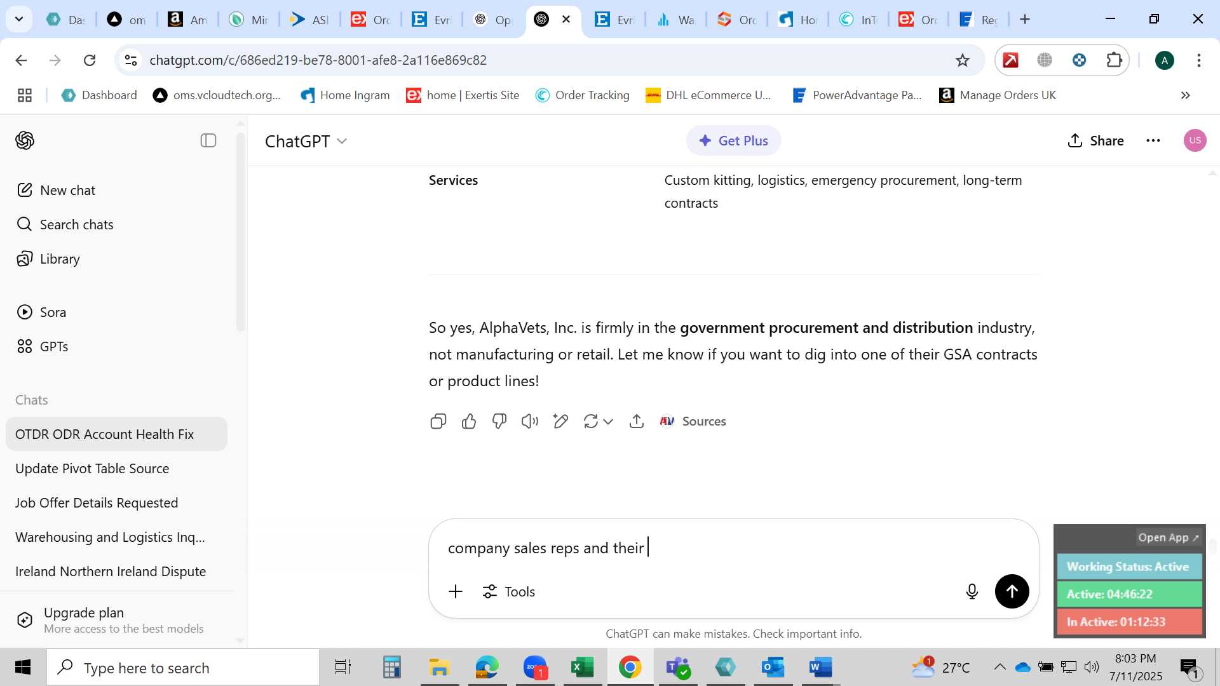The height and width of the screenshot is (686, 1220).
Task: Switch to the Amazon tab
Action: (187, 20)
